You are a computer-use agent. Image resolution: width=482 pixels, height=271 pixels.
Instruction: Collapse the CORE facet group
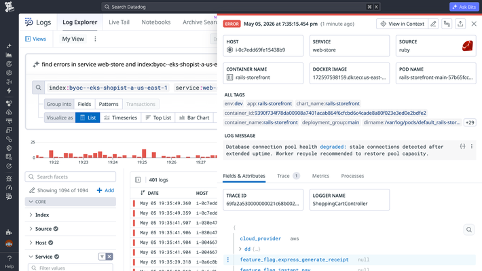pyautogui.click(x=71, y=202)
